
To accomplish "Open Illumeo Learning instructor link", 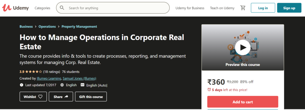I will [x=49, y=78].
